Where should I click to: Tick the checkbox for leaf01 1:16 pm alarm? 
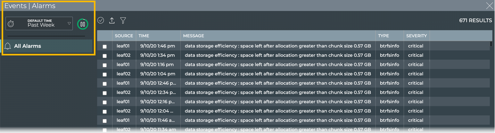coord(105,65)
